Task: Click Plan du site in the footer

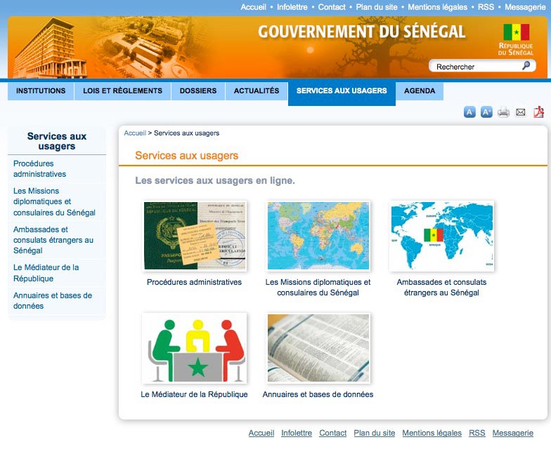Action: (375, 433)
